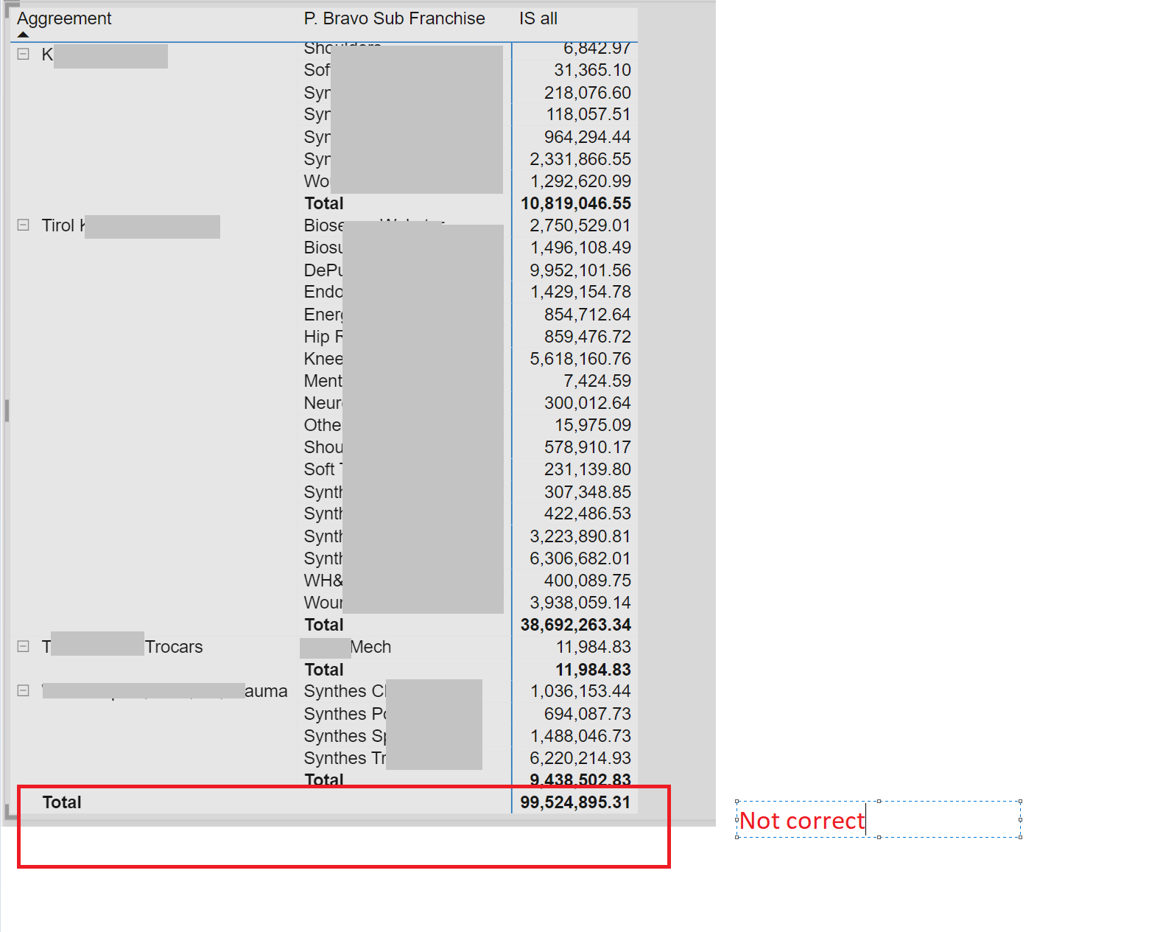
Task: Select the value 300,012.64
Action: click(x=588, y=403)
